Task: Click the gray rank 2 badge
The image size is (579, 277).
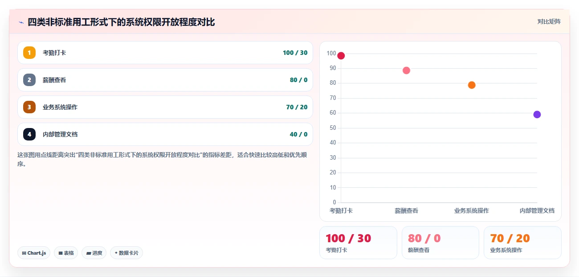Action: tap(29, 80)
